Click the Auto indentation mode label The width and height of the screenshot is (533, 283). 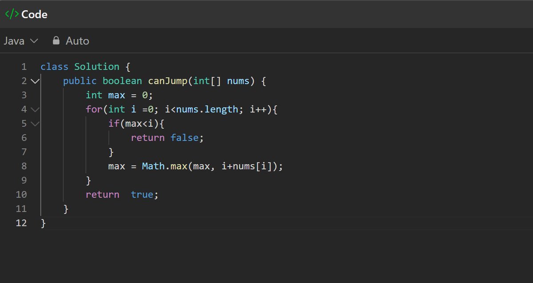pyautogui.click(x=77, y=41)
